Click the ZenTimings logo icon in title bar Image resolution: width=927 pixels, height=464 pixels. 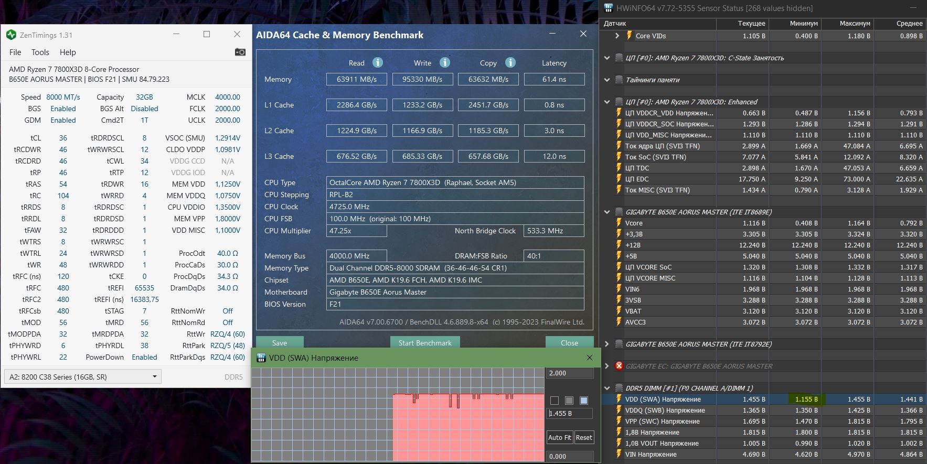pyautogui.click(x=11, y=35)
